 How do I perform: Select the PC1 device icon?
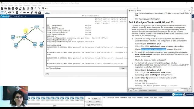click(x=13, y=37)
